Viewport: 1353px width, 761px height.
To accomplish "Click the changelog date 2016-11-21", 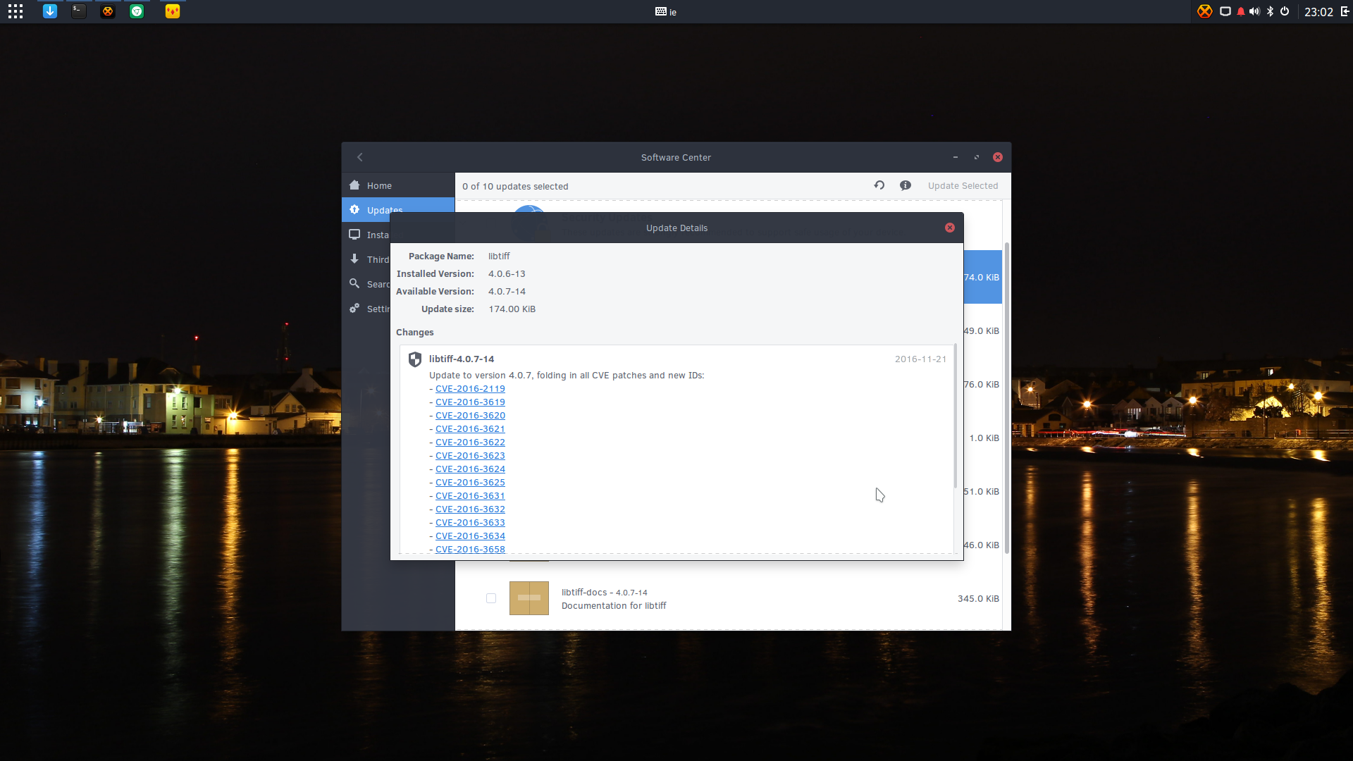I will 921,359.
